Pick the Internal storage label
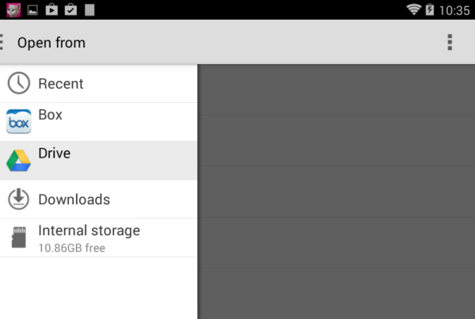The image size is (475, 319). click(x=89, y=230)
